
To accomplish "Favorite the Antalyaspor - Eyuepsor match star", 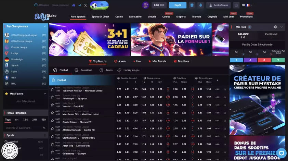I will coord(52,97).
